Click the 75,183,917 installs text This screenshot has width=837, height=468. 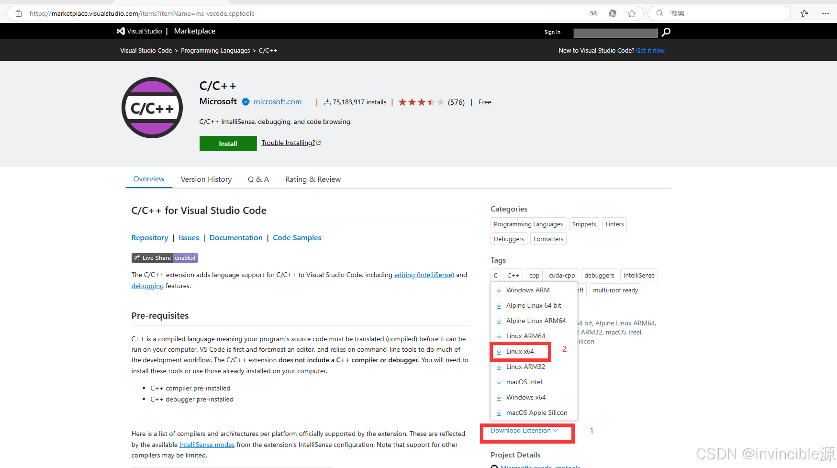pyautogui.click(x=359, y=102)
